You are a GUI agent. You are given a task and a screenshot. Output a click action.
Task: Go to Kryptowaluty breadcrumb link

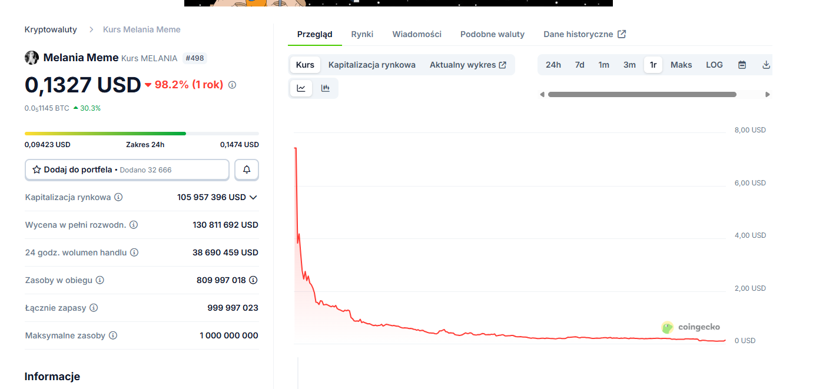[x=51, y=29]
